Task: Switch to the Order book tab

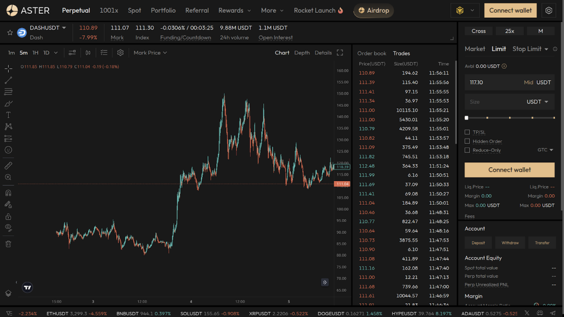Action: pos(372,53)
